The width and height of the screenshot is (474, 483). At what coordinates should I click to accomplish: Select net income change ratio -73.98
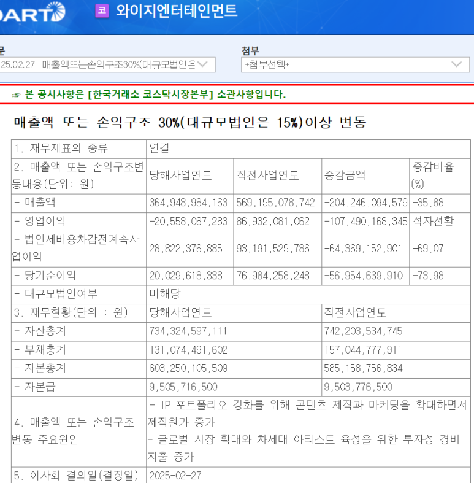click(x=428, y=276)
